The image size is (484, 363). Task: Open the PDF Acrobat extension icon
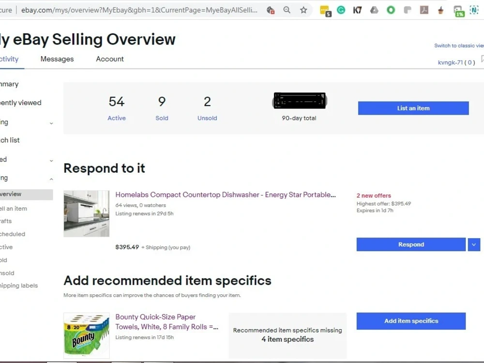424,10
